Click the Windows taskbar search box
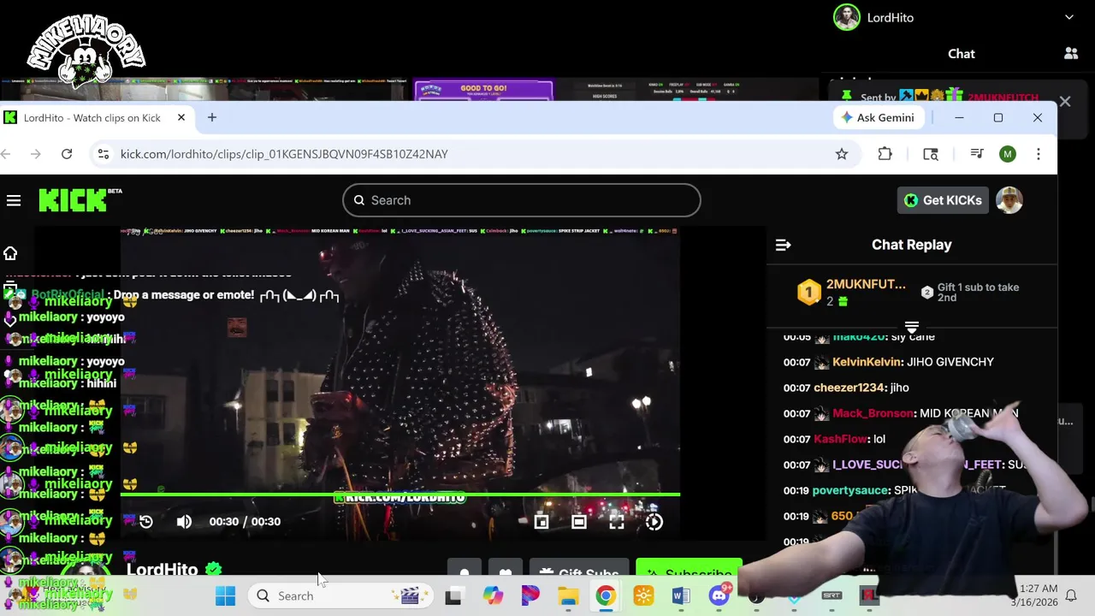The image size is (1095, 616). click(x=340, y=595)
